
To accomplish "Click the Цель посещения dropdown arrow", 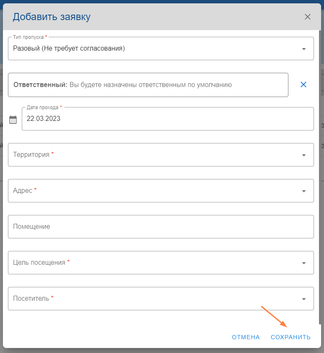I will click(x=303, y=263).
